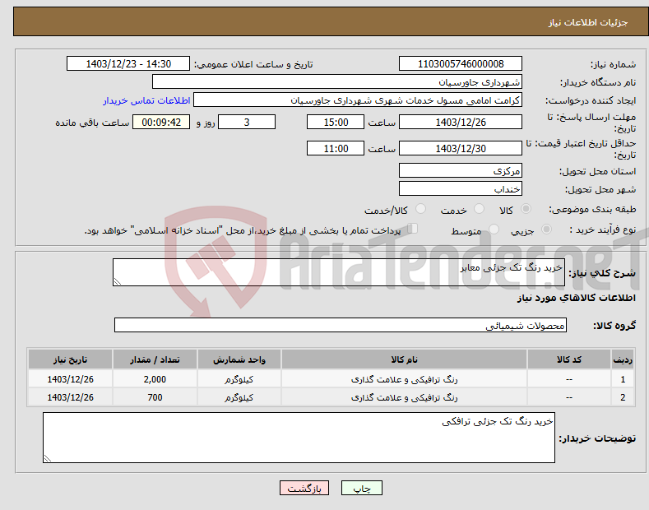
Task: Click the کیلوگرم unit in row 1
Action: point(239,379)
